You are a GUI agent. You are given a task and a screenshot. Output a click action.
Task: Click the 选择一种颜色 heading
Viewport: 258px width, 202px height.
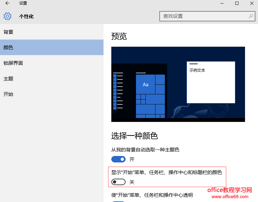tap(135, 136)
